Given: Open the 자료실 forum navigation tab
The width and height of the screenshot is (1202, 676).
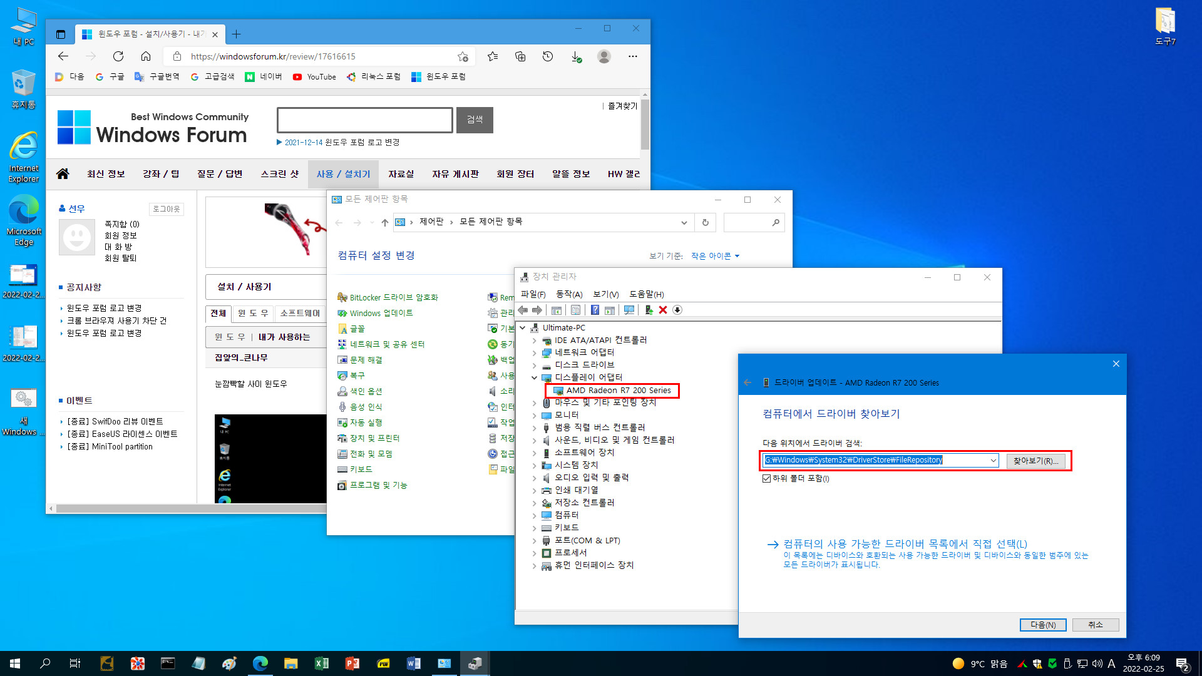Looking at the screenshot, I should tap(401, 174).
